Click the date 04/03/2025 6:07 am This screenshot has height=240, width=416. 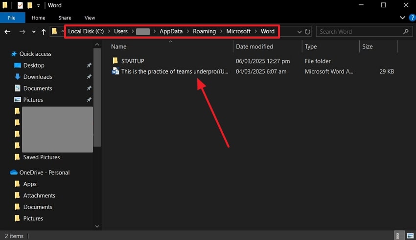click(261, 71)
